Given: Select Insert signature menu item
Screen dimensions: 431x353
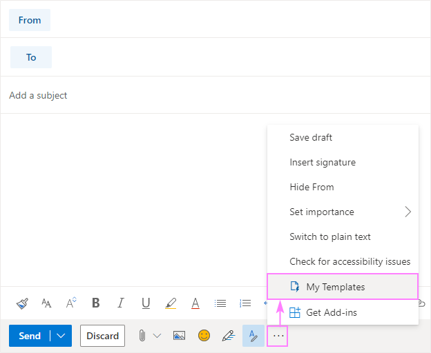Looking at the screenshot, I should pyautogui.click(x=323, y=162).
